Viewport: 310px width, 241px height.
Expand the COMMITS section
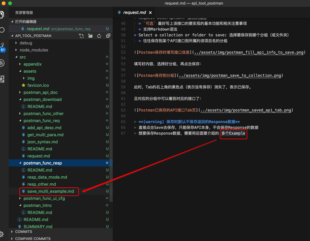click(23, 232)
